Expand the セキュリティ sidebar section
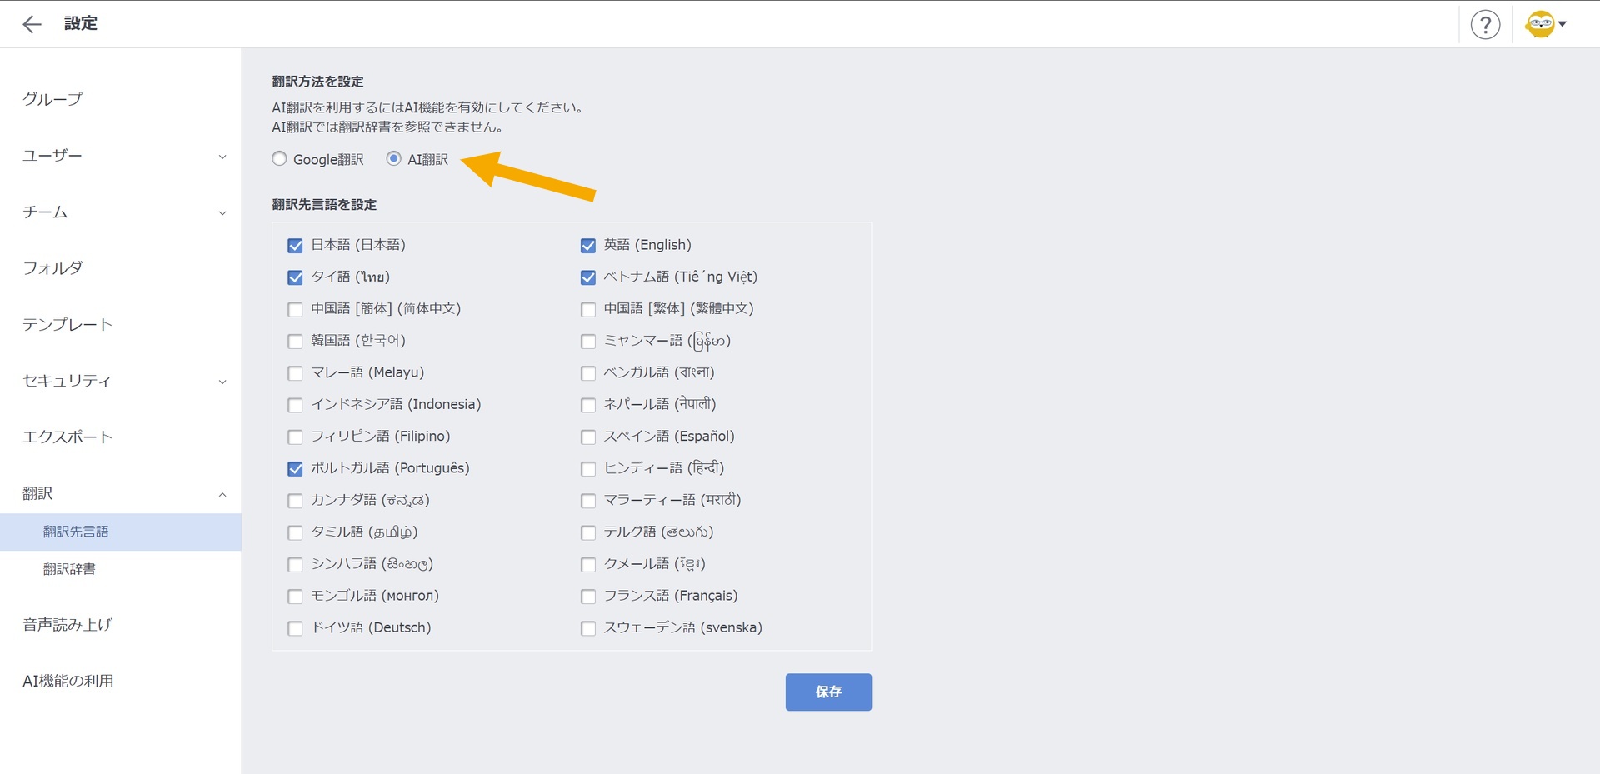This screenshot has width=1600, height=774. tap(222, 382)
